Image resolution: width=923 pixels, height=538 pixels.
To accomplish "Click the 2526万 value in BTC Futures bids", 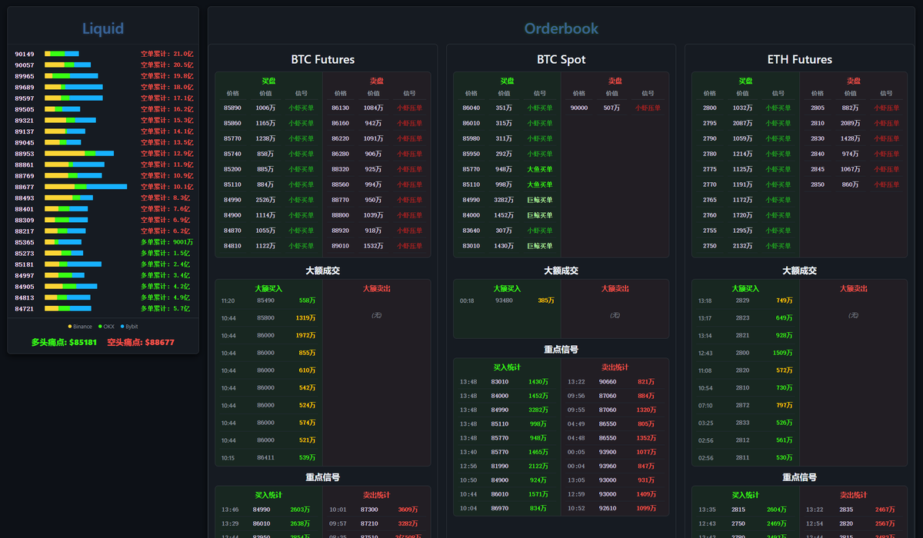I will pos(265,200).
